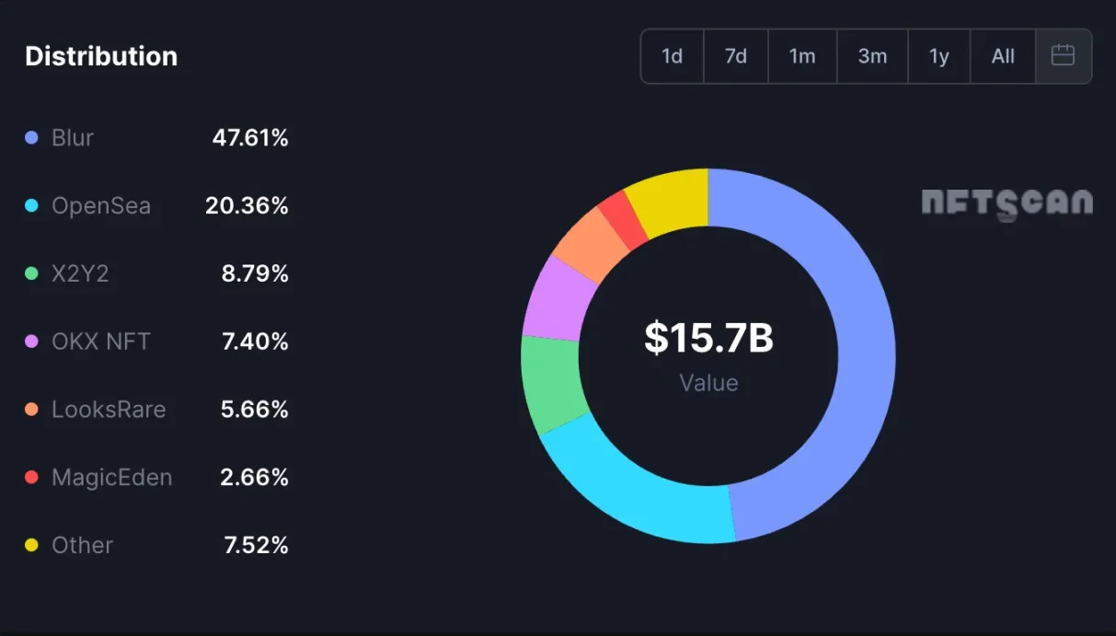Select the 7d time range tab

pos(735,56)
